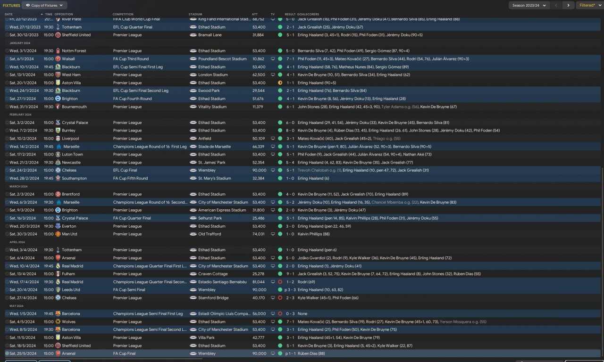Open the 9 - 1 result against Fulham

click(290, 274)
